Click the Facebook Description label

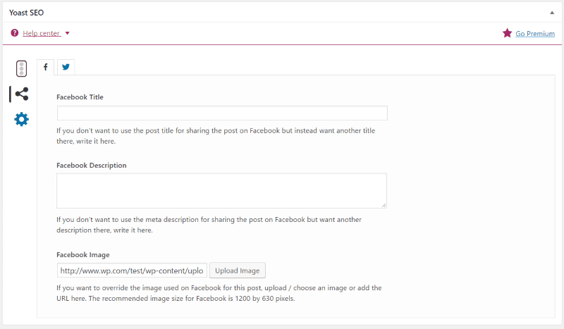91,165
